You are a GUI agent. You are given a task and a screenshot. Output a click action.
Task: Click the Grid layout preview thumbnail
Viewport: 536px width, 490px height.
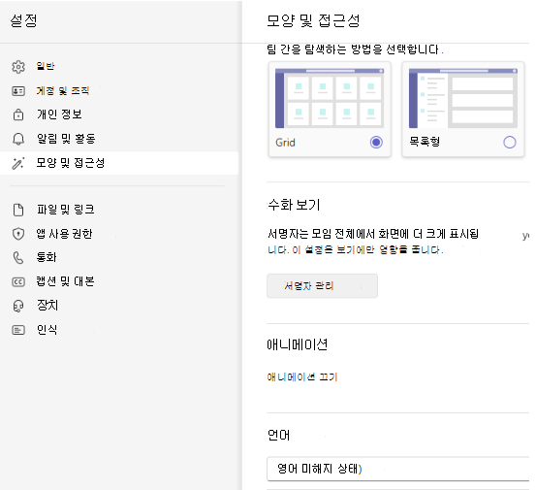tap(330, 98)
